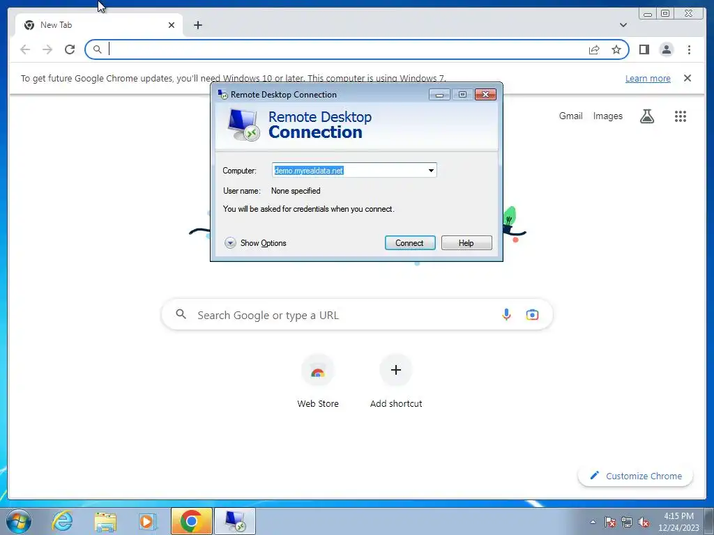Expand the Computer dropdown arrow
The image size is (714, 535).
(431, 171)
